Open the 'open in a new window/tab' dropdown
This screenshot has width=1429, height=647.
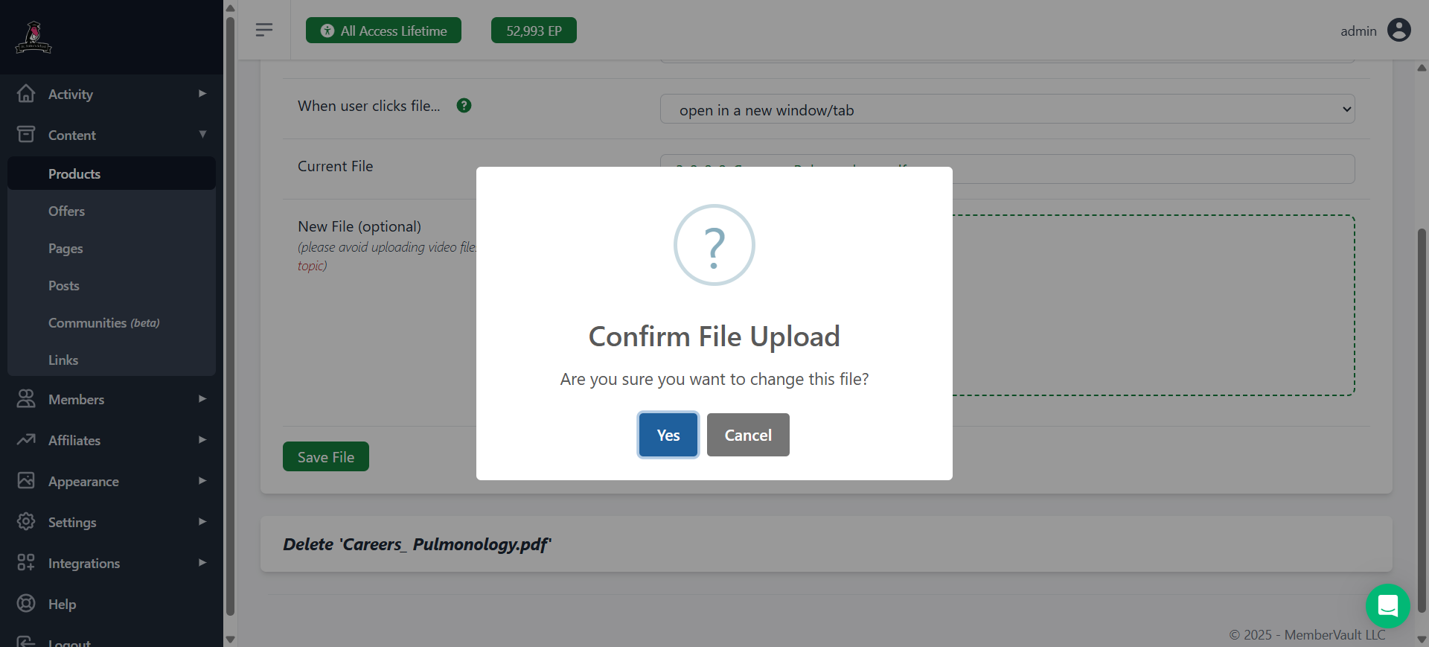coord(1007,109)
